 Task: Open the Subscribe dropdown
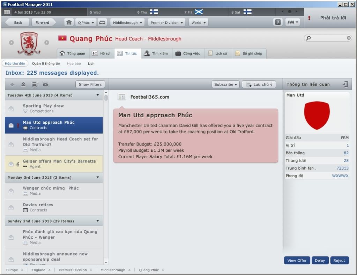click(225, 84)
